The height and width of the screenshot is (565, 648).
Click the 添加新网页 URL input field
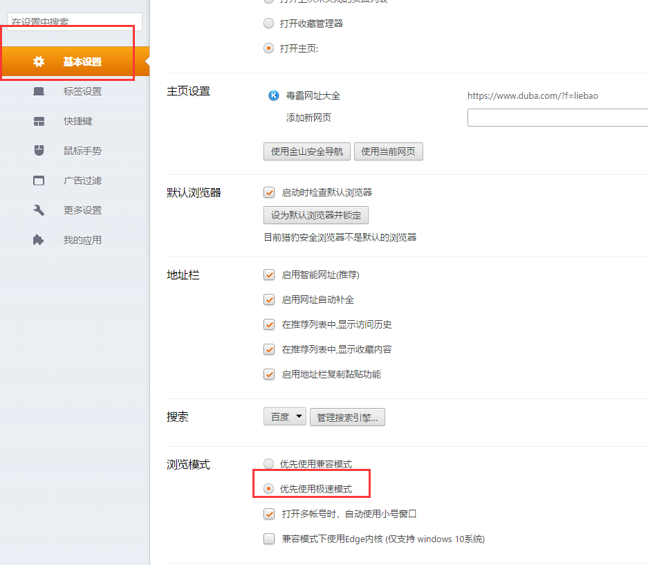[557, 118]
